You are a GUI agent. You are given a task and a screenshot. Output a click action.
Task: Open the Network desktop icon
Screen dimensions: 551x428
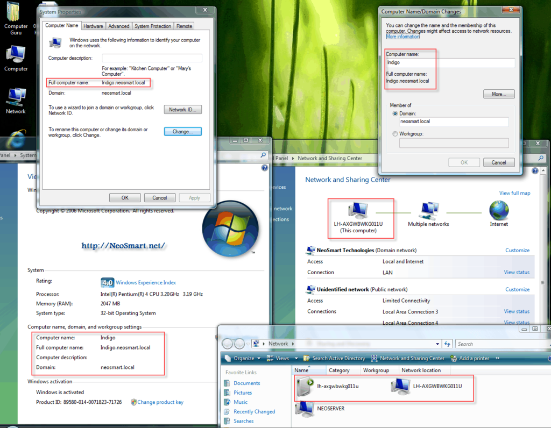[16, 99]
